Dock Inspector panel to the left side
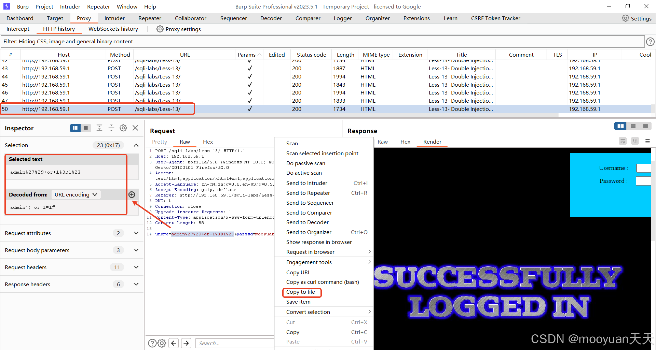 tap(75, 128)
